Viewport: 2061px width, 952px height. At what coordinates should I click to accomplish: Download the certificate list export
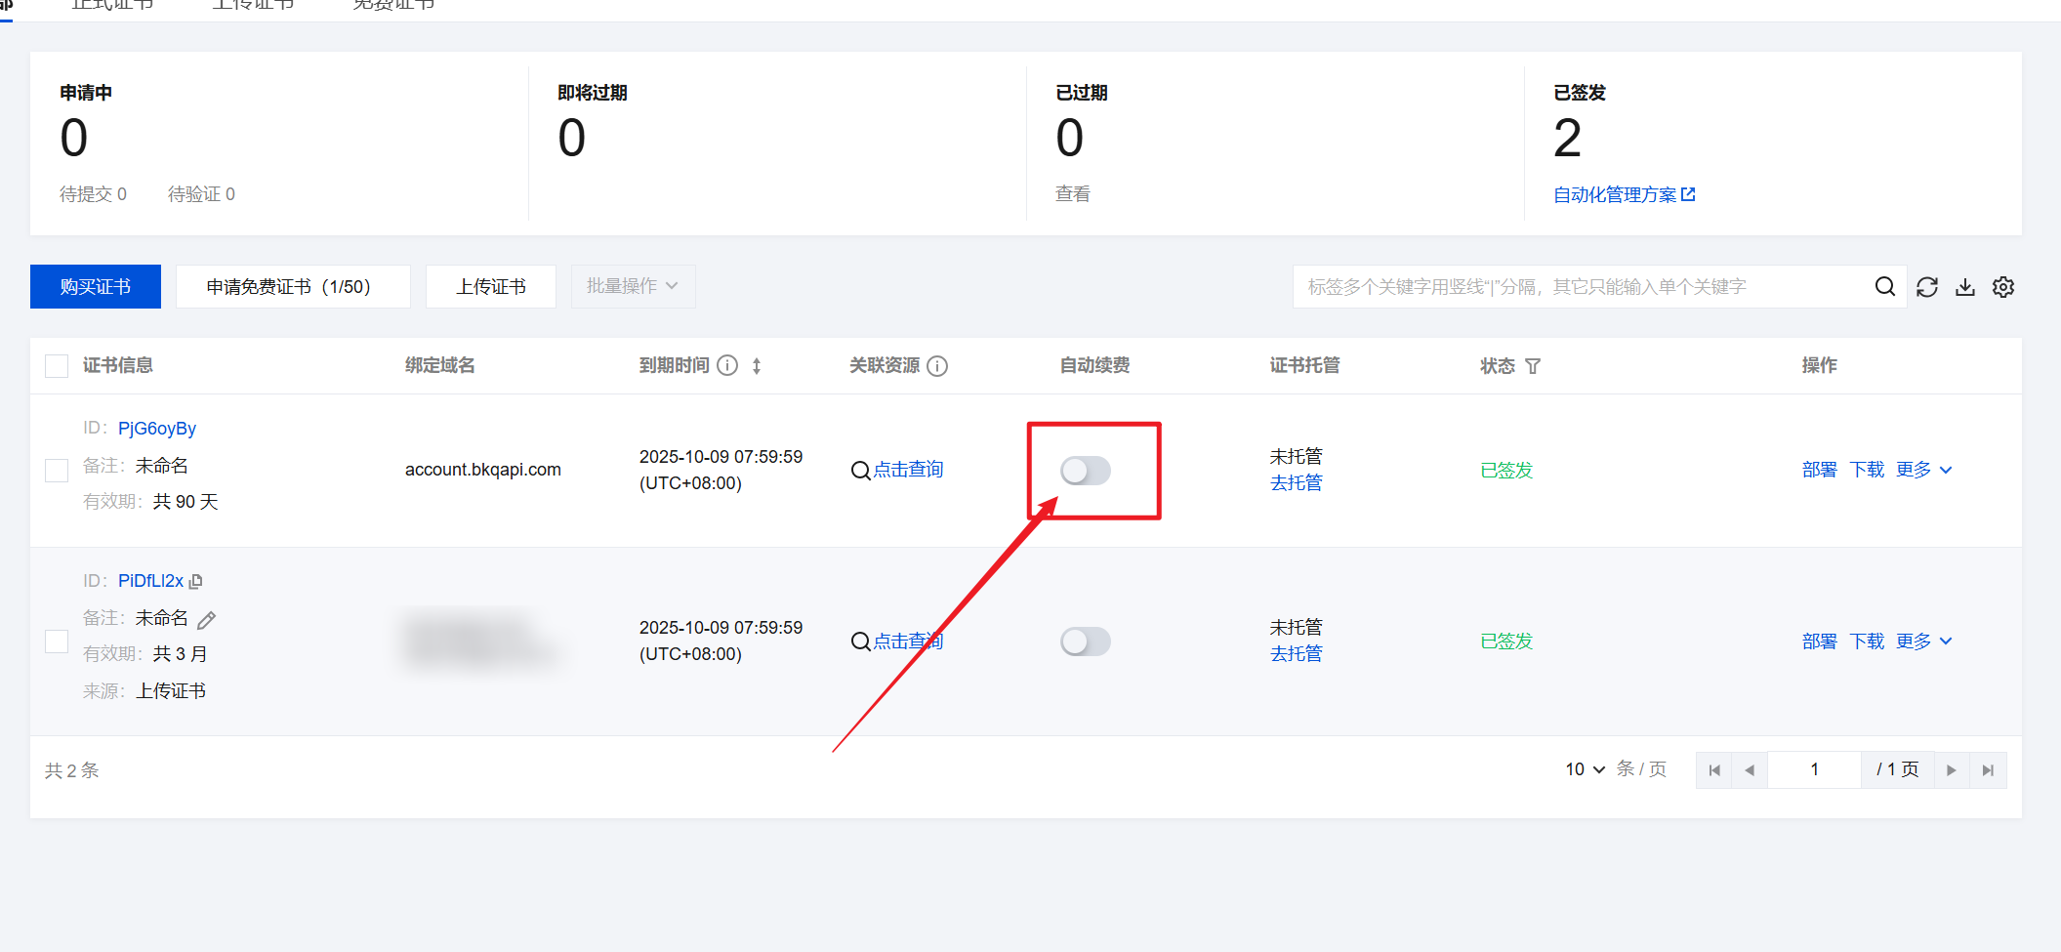pos(1964,286)
